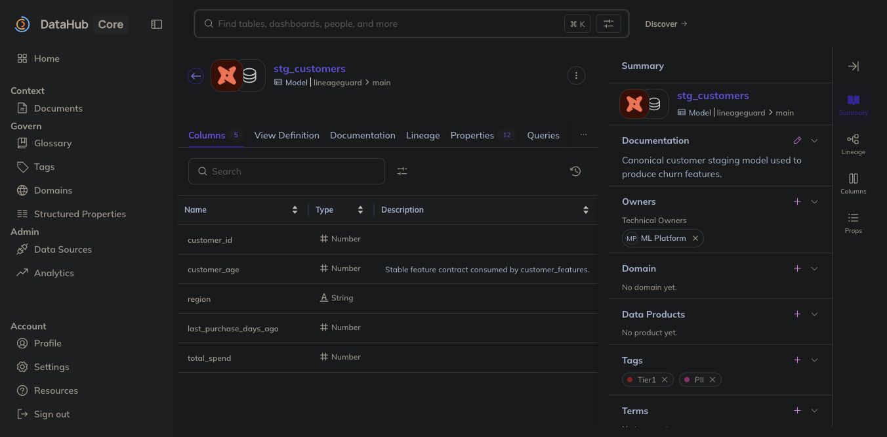Collapse the Domain section chevron

814,268
